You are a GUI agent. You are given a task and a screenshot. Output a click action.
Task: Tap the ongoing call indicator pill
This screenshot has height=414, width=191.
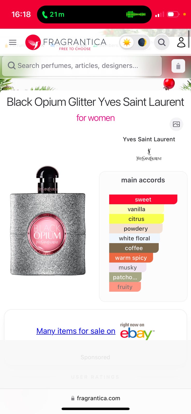pyautogui.click(x=94, y=14)
